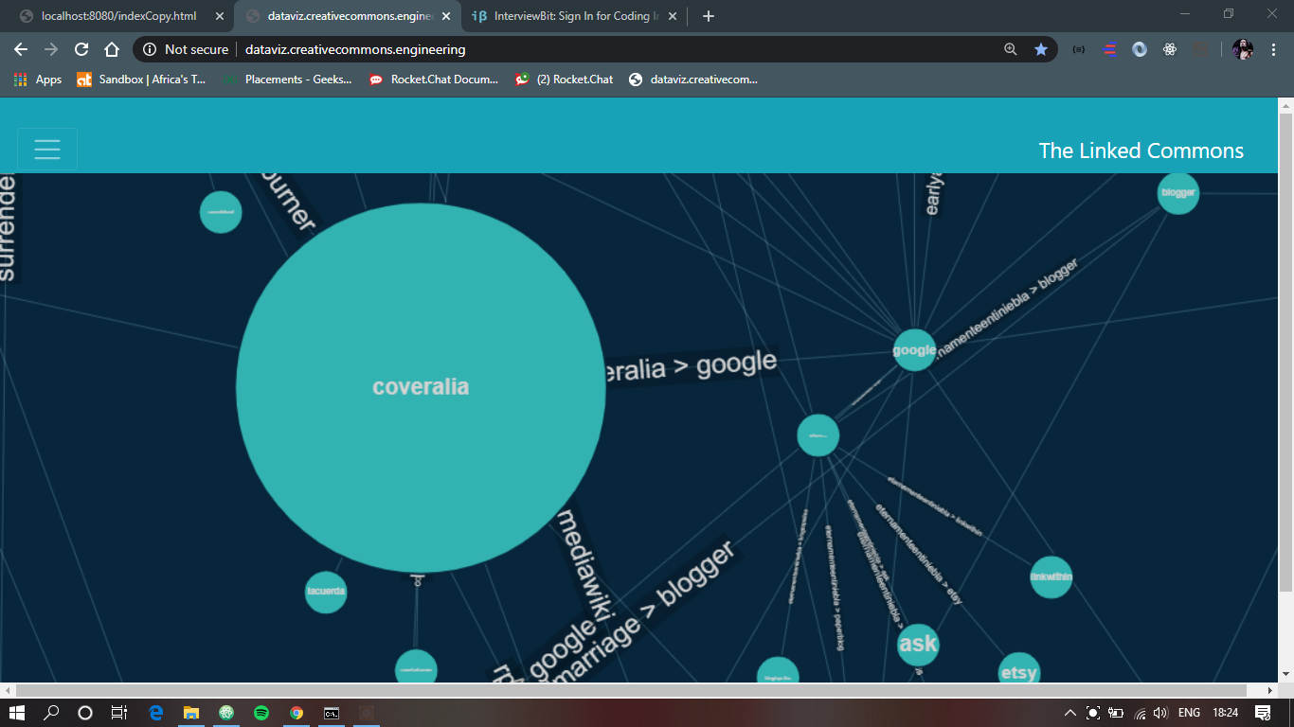Open dataviz.creativecom... bookmark
This screenshot has width=1294, height=727.
pyautogui.click(x=693, y=80)
